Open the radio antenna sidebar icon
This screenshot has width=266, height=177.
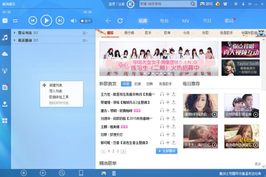tap(5, 70)
